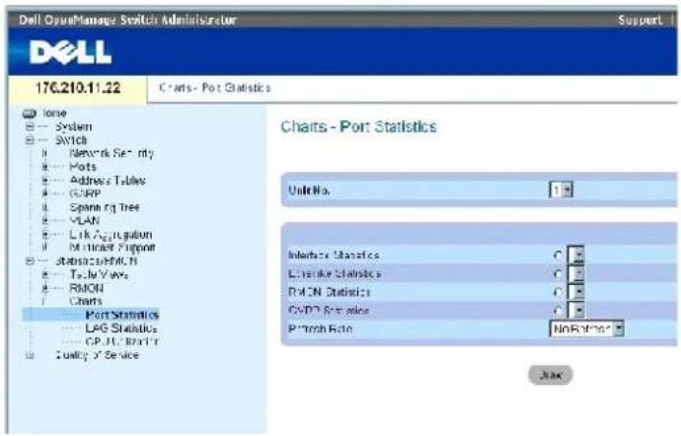The image size is (681, 436).
Task: Open LAG Statistics tree item
Action: tap(121, 328)
